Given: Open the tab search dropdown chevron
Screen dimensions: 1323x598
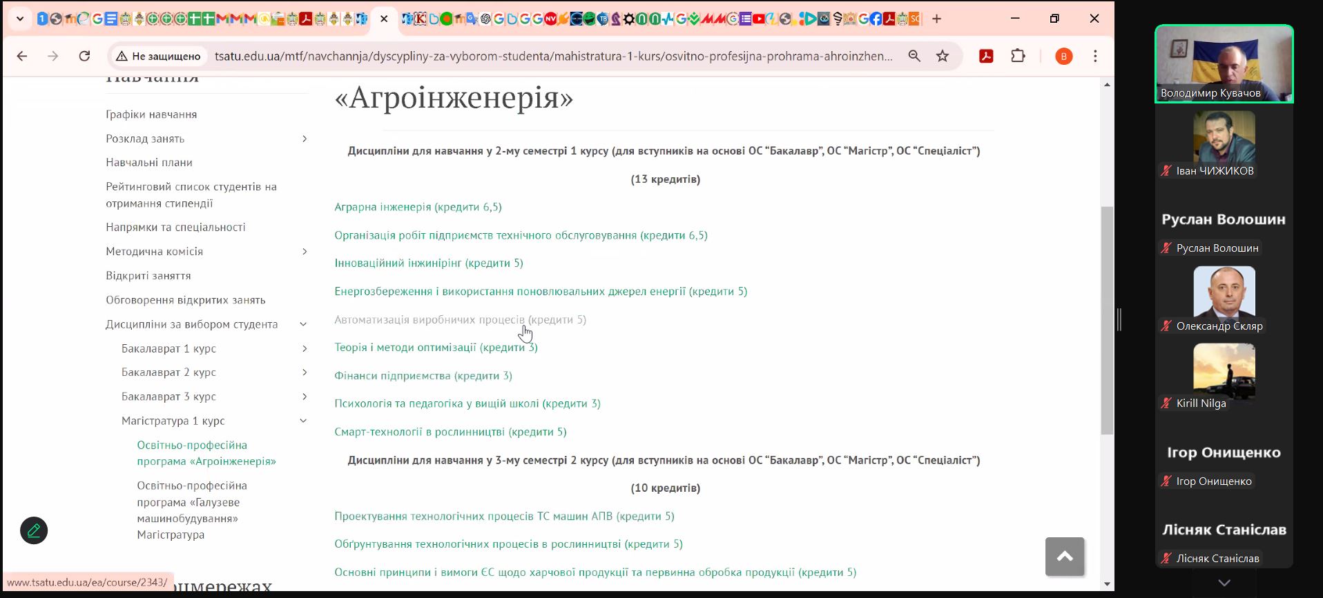Looking at the screenshot, I should 20,19.
